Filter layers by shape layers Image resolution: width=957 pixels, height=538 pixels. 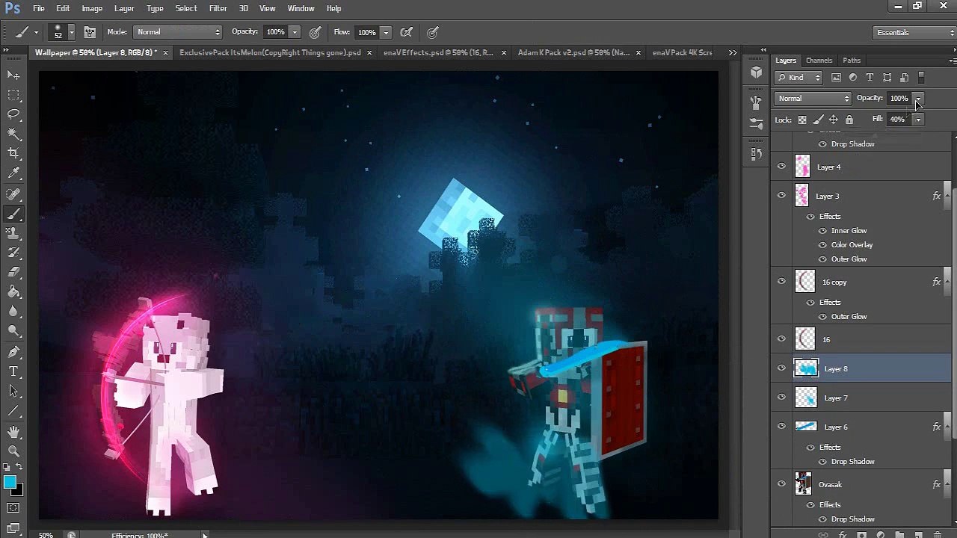coord(887,78)
